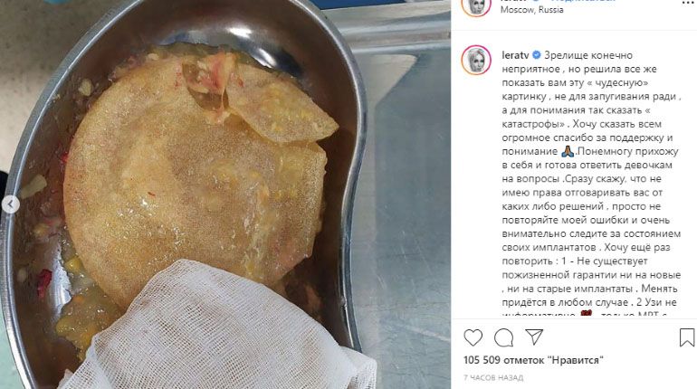Go to previous photo with the left arrow
The image size is (697, 389).
click(x=11, y=204)
